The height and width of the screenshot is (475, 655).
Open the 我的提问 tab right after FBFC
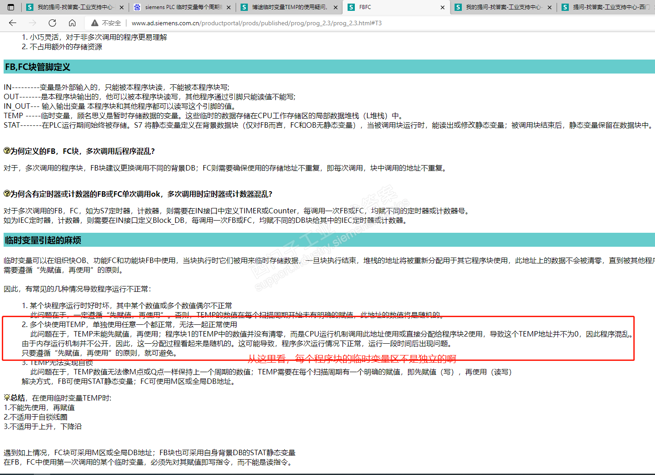[x=503, y=7]
